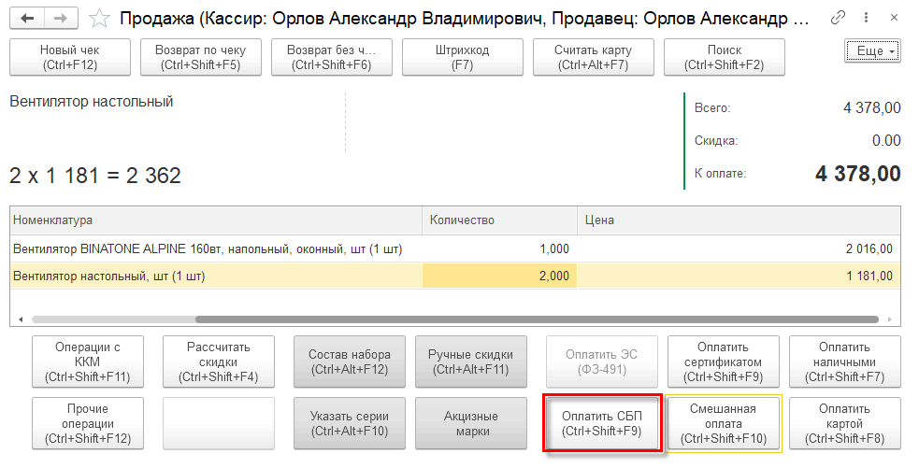Open Акцизные марки

point(470,423)
